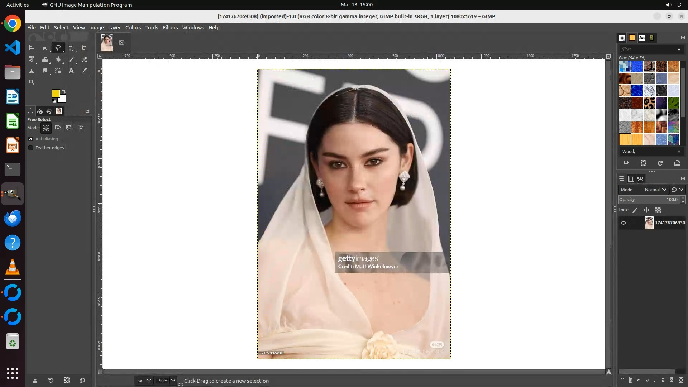Expand the Wood pattern tag dropdown

point(679,152)
